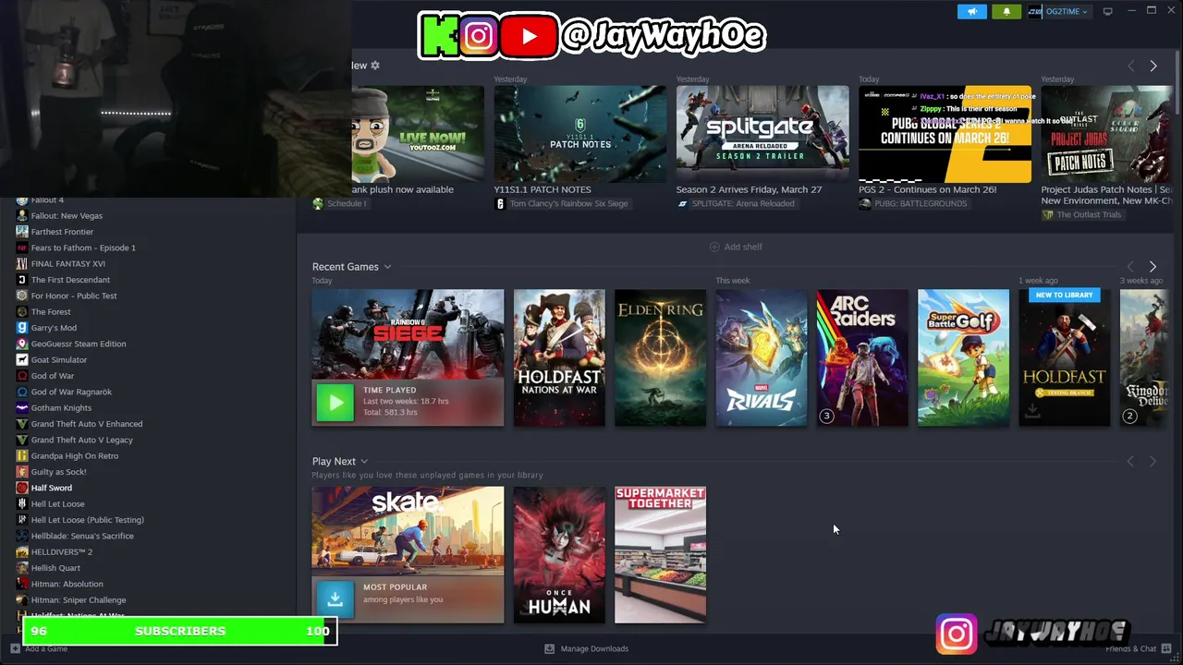Viewport: 1183px width, 665px height.
Task: Download skate. with the blue download button
Action: (335, 598)
